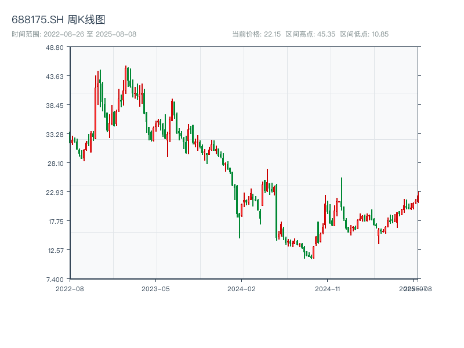Click the 2022-08 x-axis date label
Image resolution: width=464 pixels, height=348 pixels.
coord(70,288)
